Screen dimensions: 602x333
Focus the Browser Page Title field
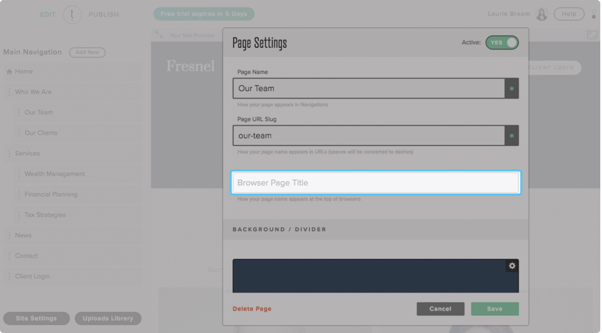point(375,183)
